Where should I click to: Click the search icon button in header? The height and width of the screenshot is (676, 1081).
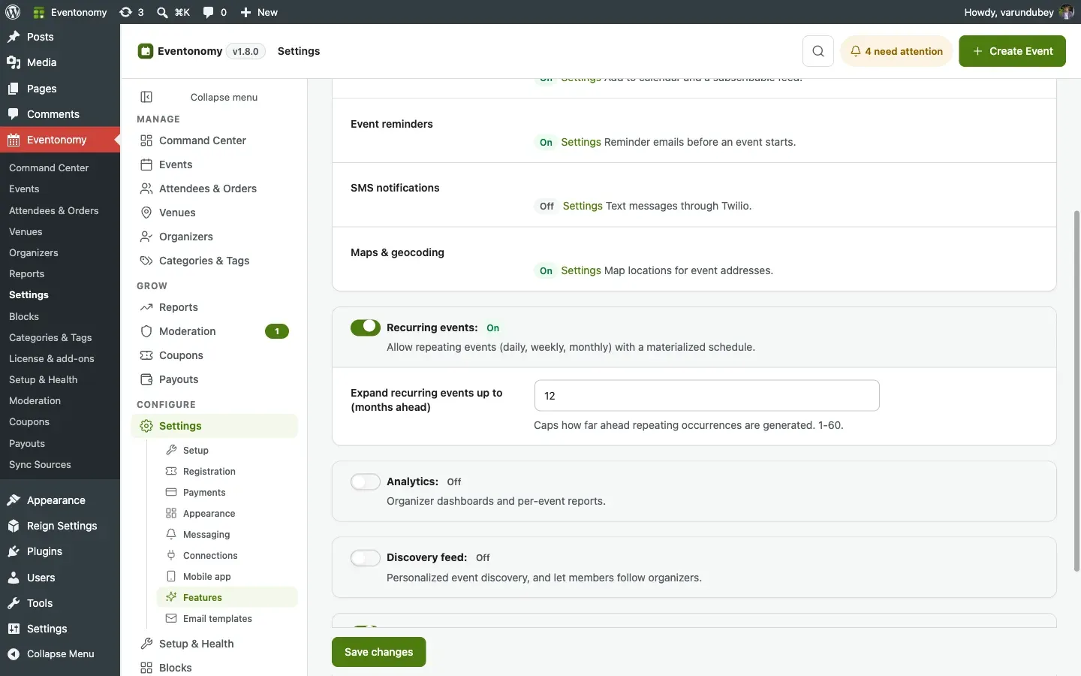pos(818,51)
